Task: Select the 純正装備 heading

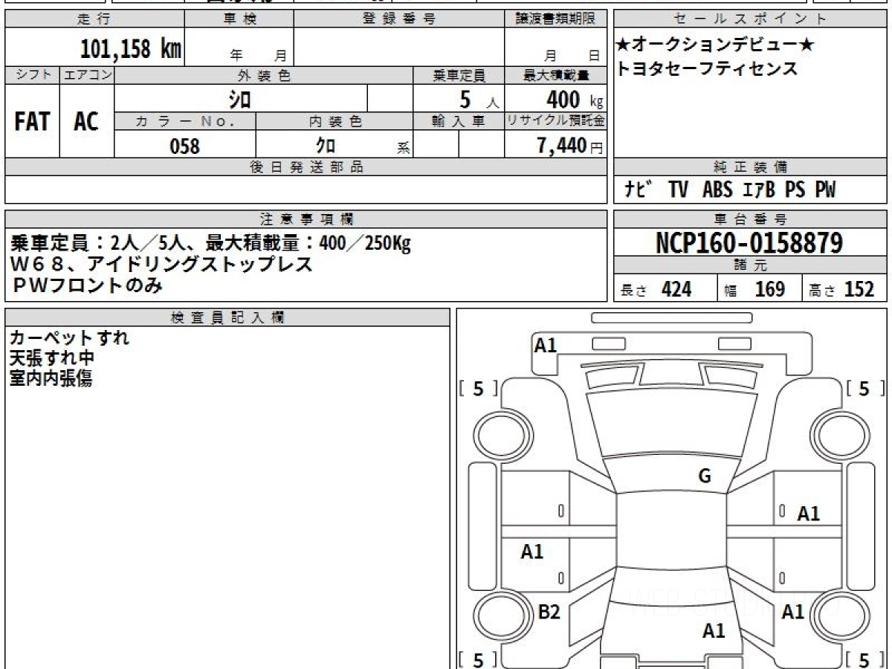Action: [750, 167]
